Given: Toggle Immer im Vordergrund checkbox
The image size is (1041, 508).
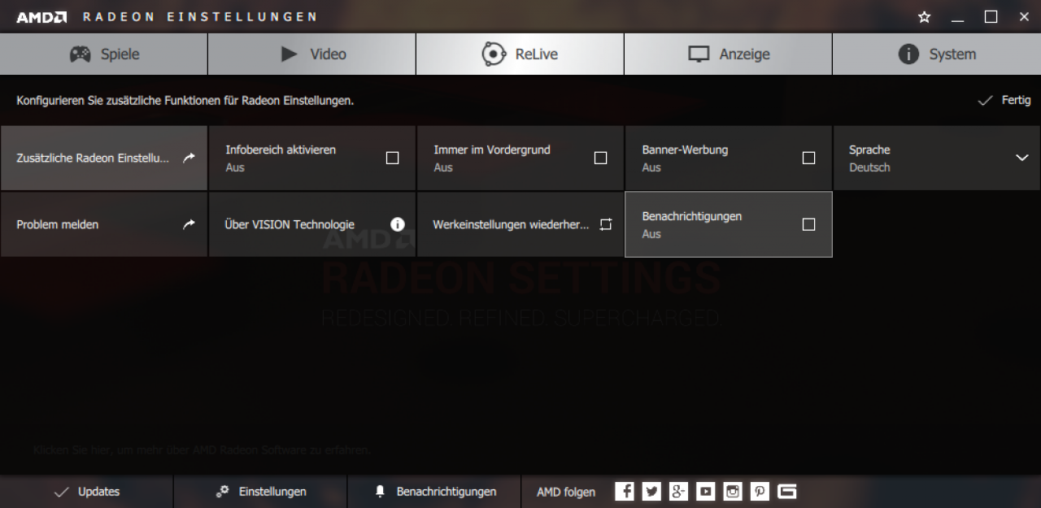Looking at the screenshot, I should [x=600, y=158].
